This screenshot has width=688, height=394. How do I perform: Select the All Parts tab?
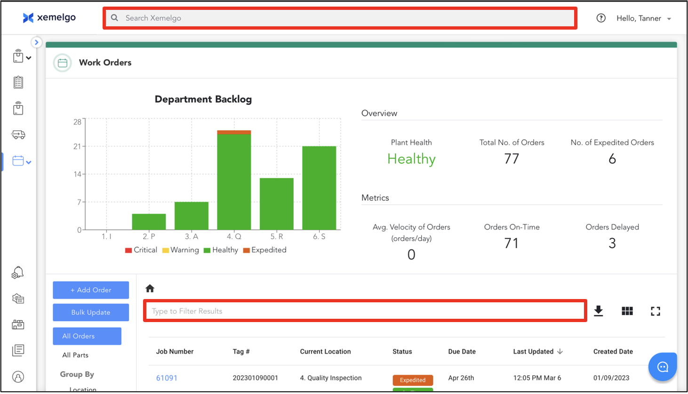pos(75,355)
